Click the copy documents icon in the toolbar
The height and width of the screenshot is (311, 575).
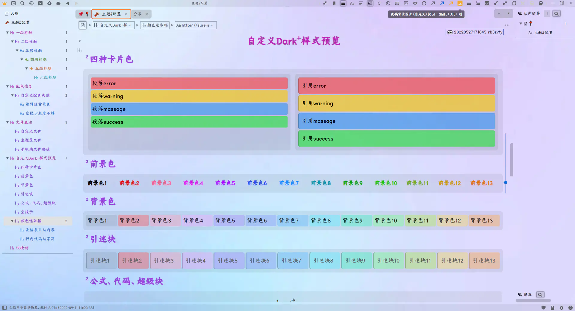(x=514, y=3)
